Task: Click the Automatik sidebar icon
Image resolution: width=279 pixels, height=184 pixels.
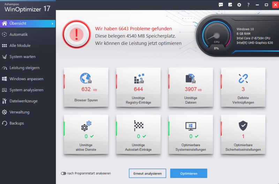Action: (5, 34)
